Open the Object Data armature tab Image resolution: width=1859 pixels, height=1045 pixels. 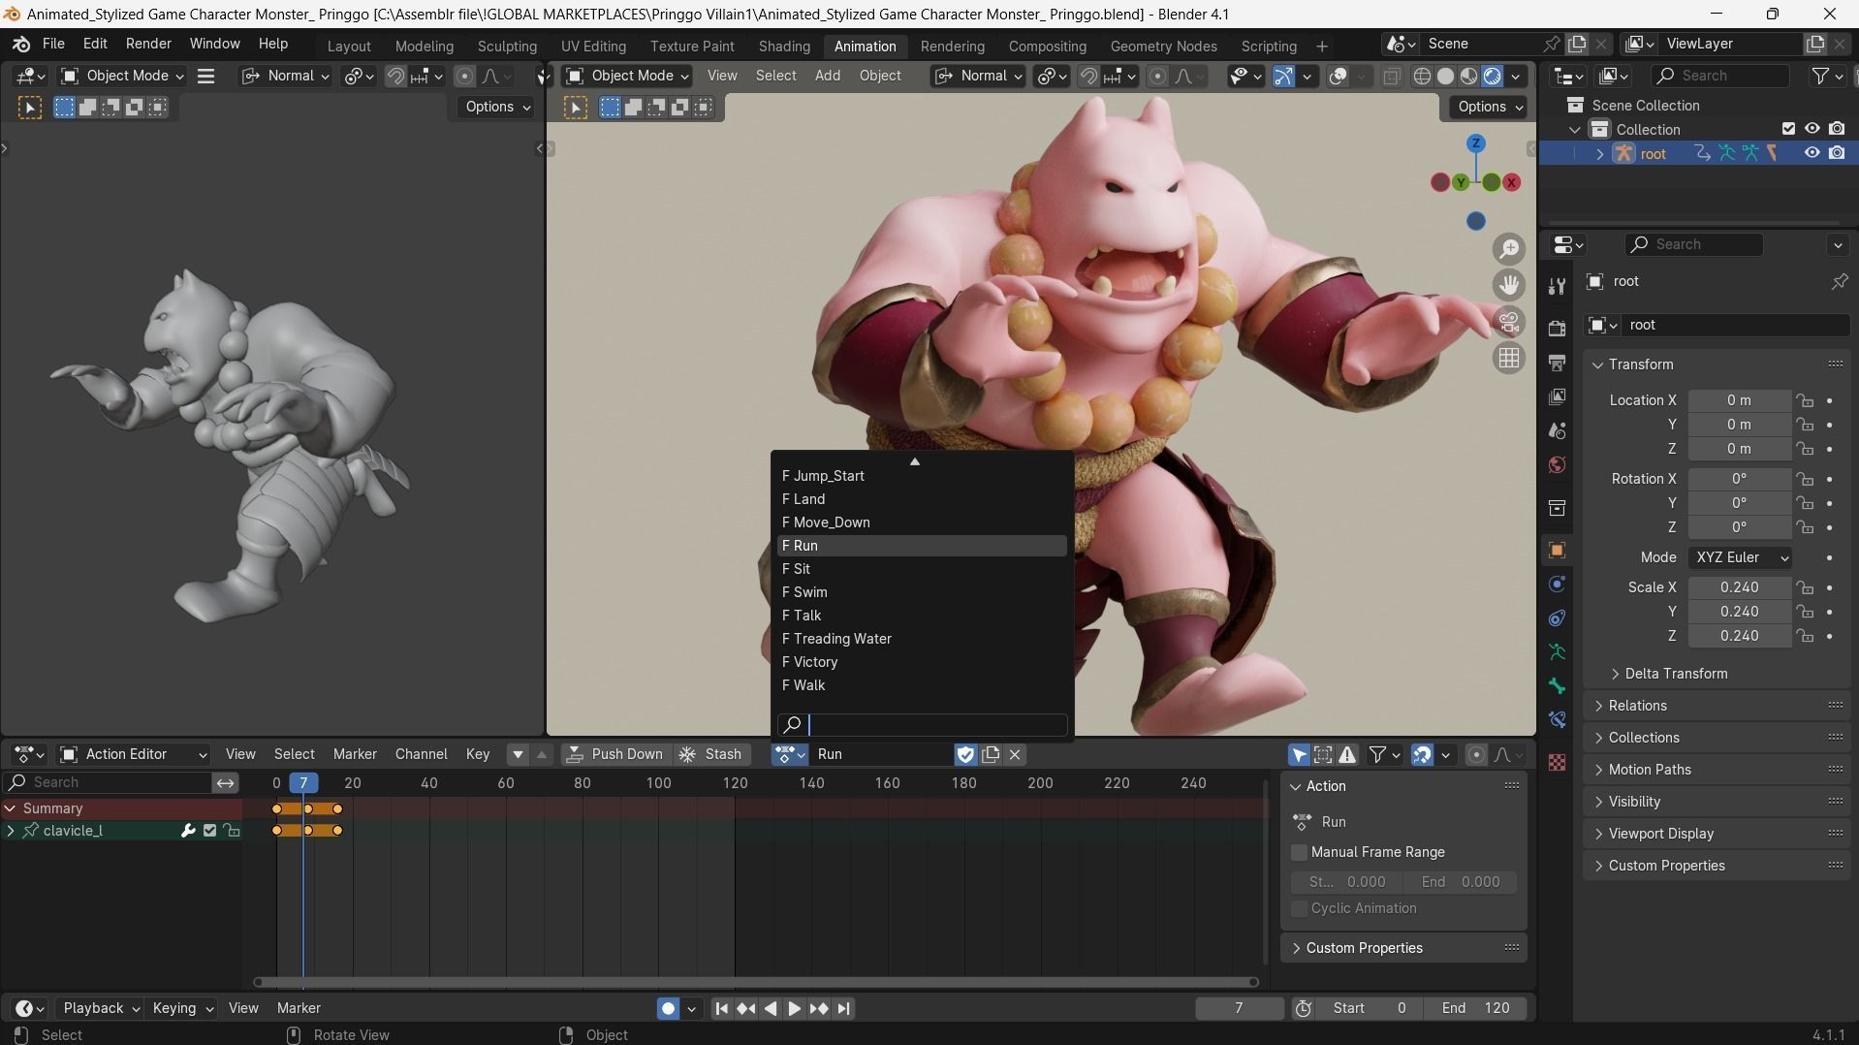tap(1557, 652)
